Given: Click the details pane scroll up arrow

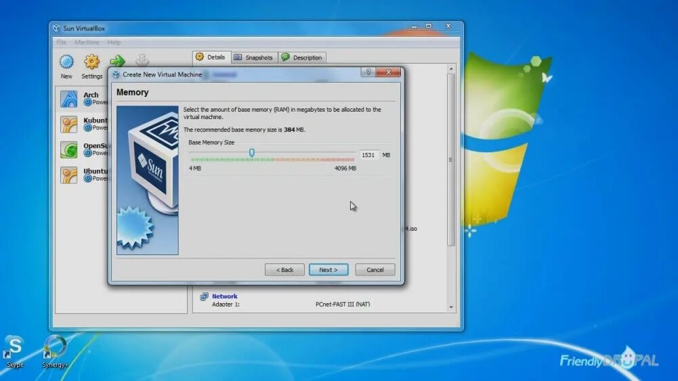Looking at the screenshot, I should 451,69.
